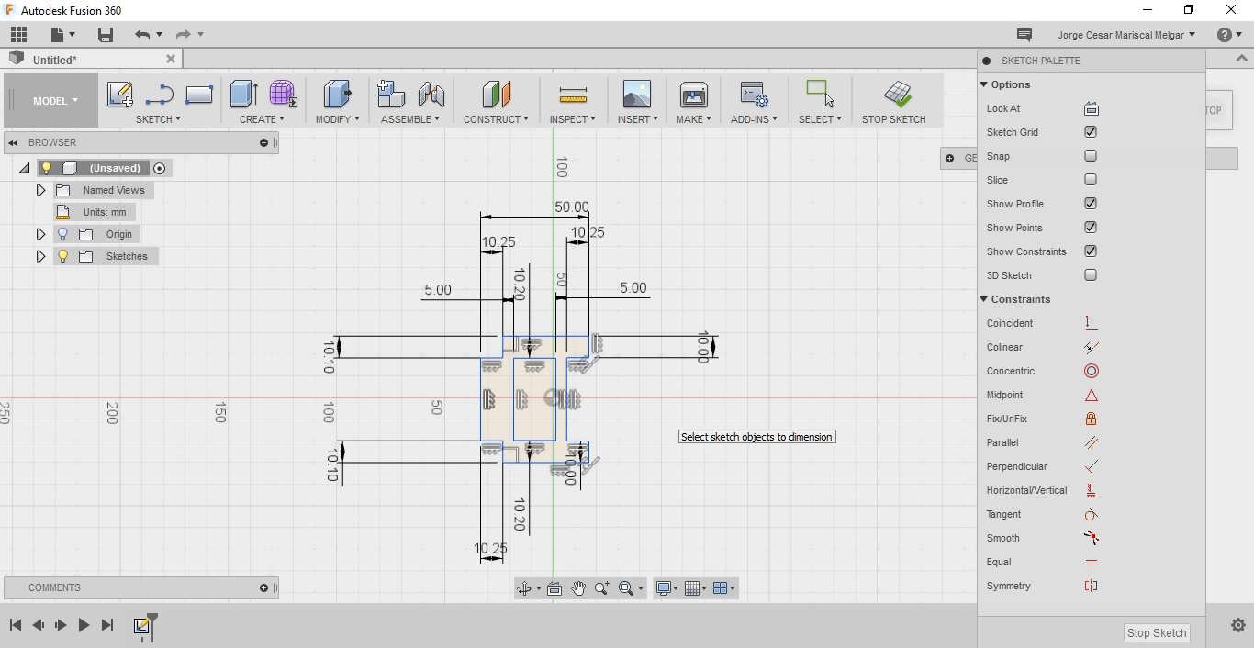1254x648 pixels.
Task: Open the CREATE menu
Action: [x=262, y=119]
